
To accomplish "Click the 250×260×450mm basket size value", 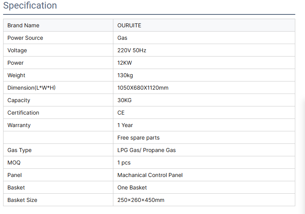I will [x=141, y=200].
